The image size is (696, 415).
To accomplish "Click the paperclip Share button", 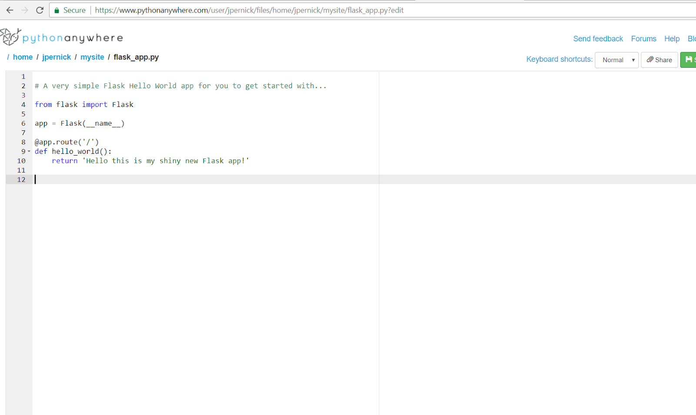I will pos(659,60).
